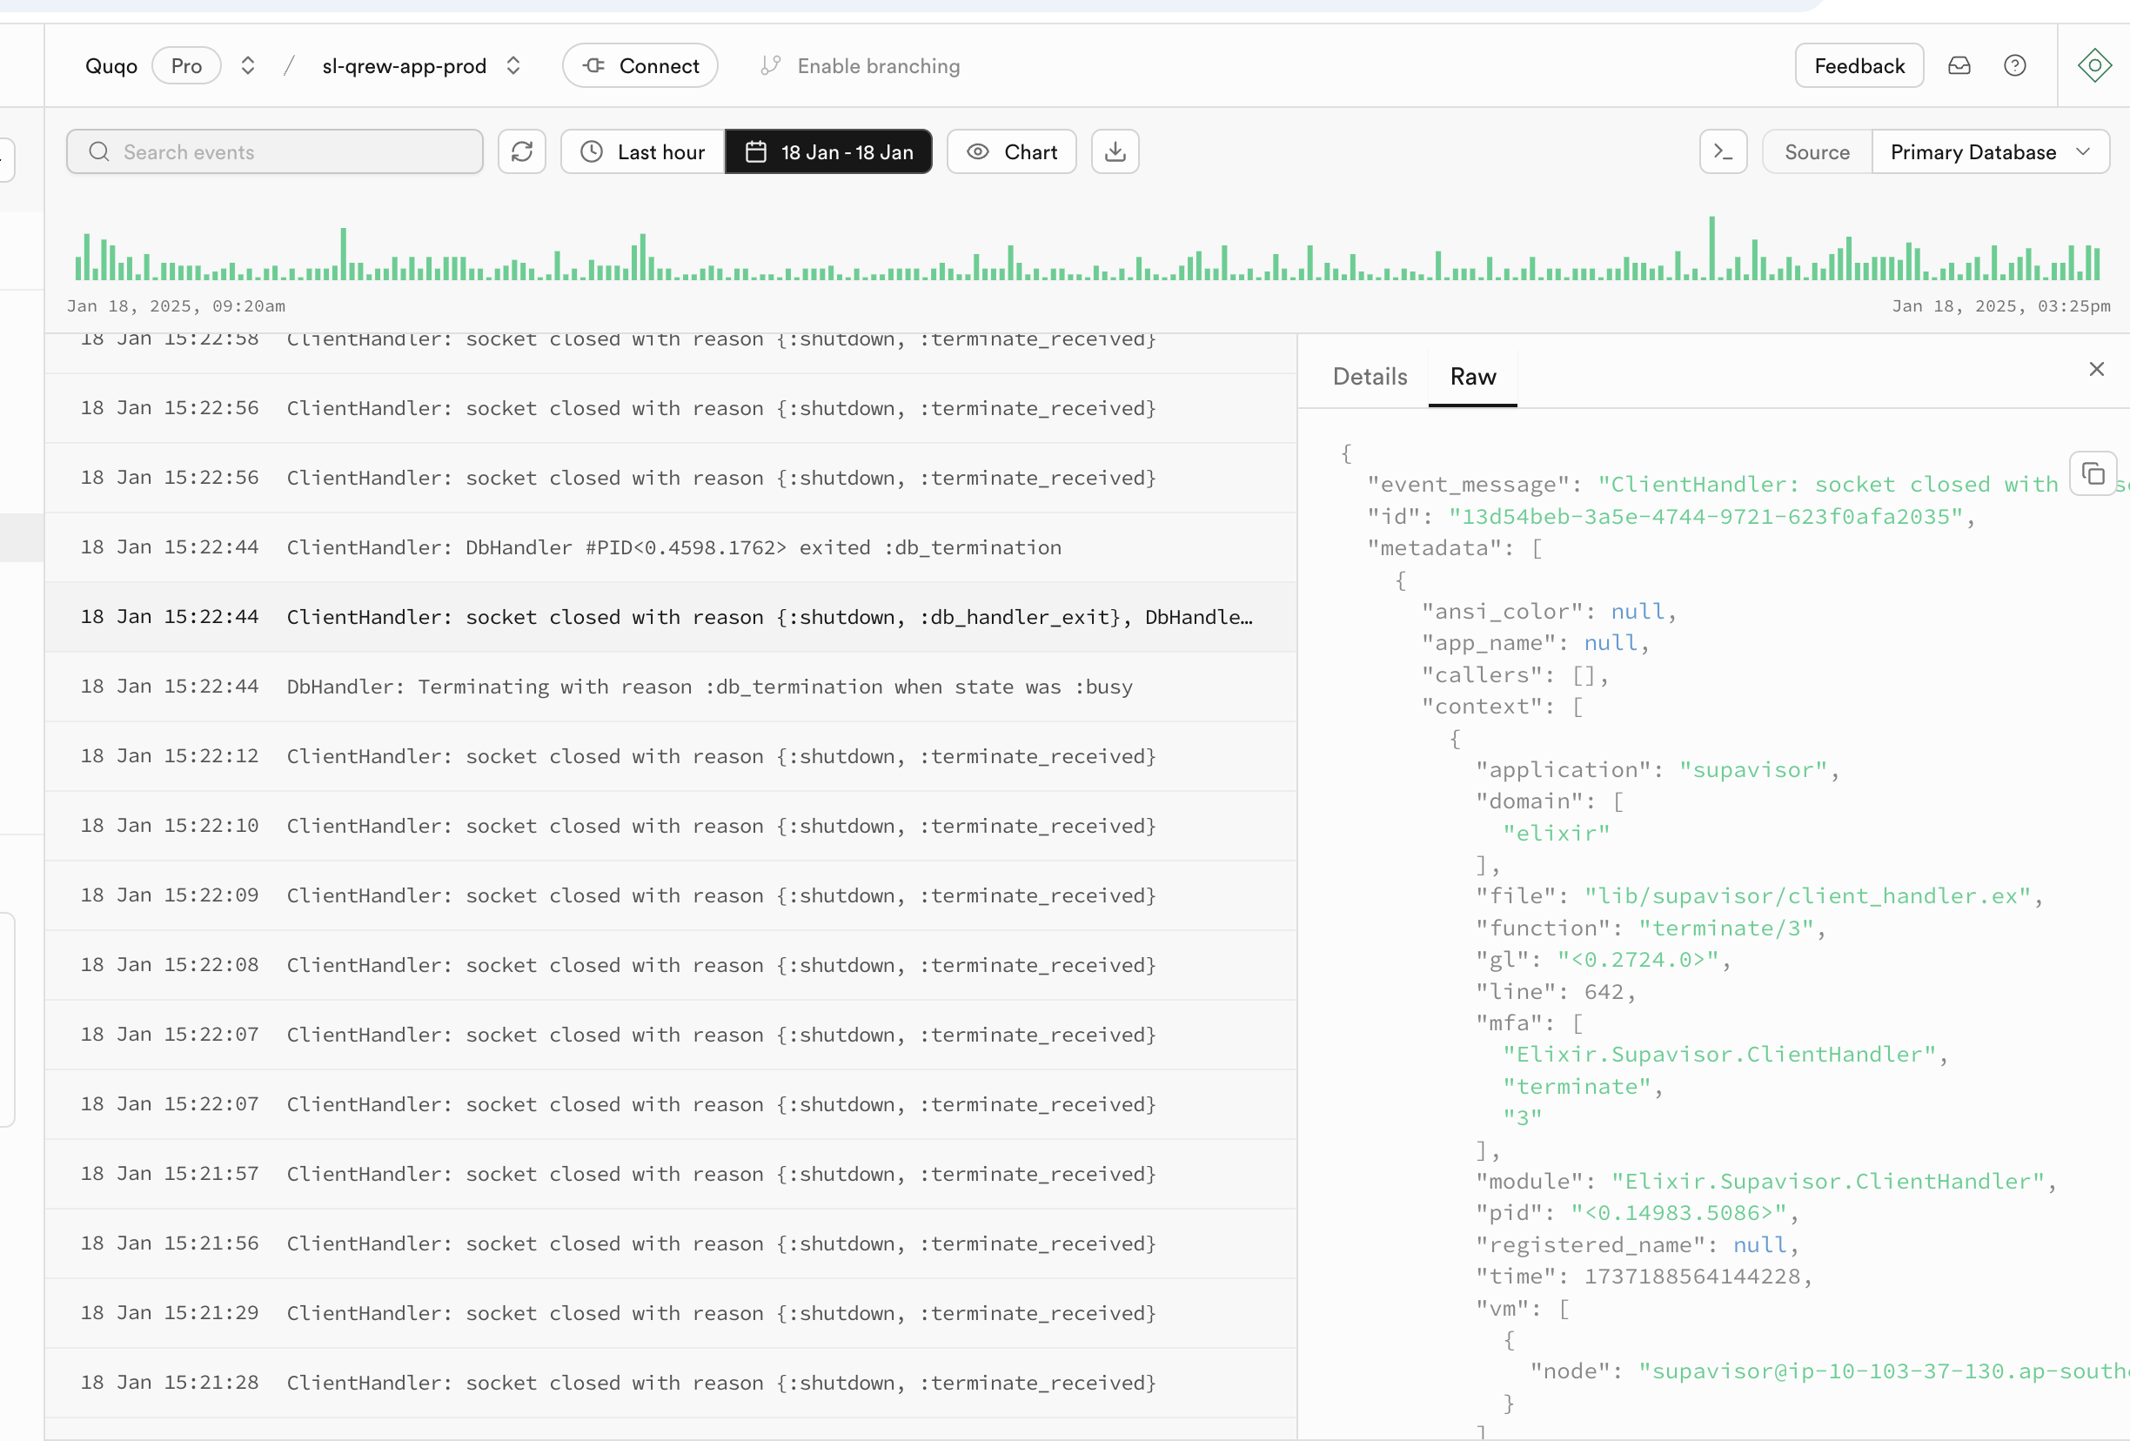This screenshot has height=1441, width=2130.
Task: Open the assistant panel
Action: [x=2095, y=65]
